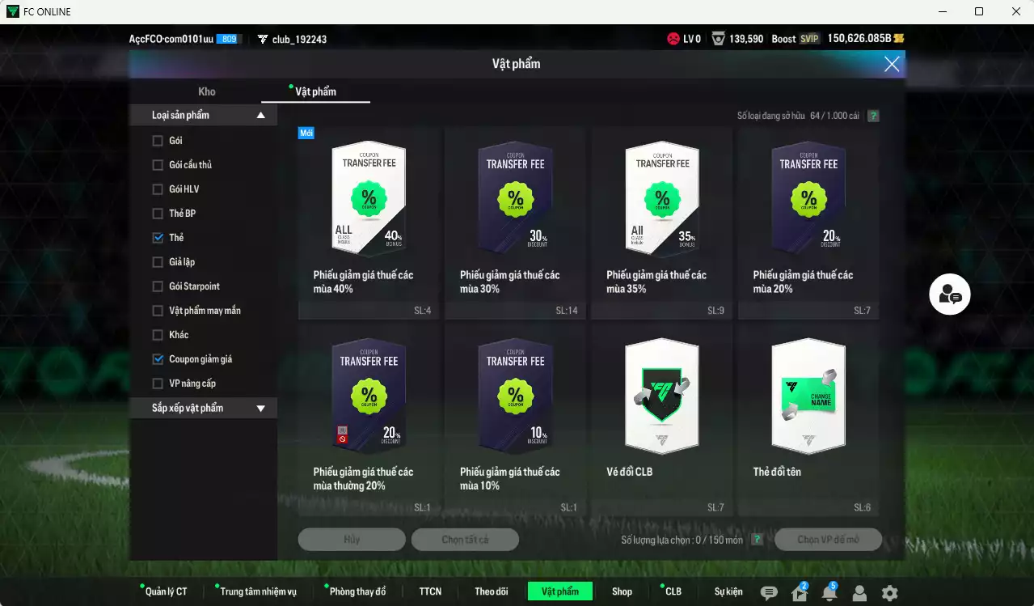Expand the Sắp xếp vật phẩm section
Screen dimensions: 1034x606
(x=260, y=408)
